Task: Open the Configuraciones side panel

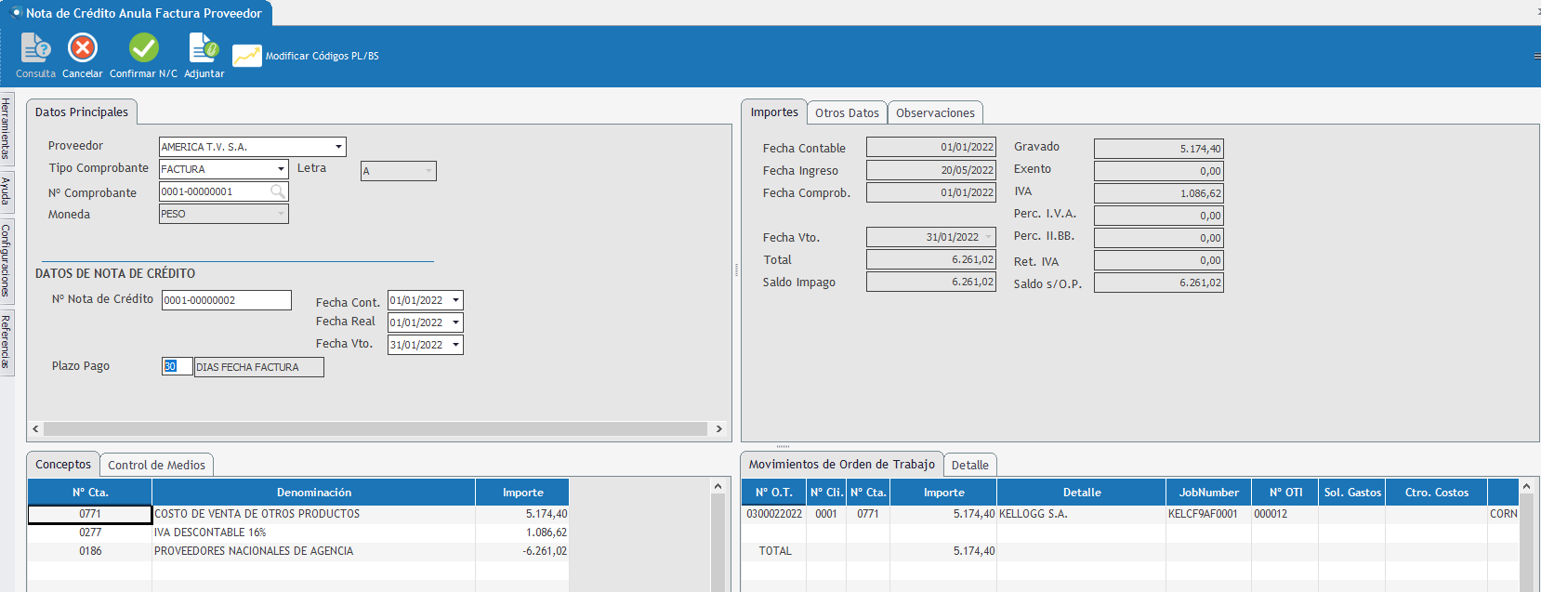Action: (x=6, y=260)
